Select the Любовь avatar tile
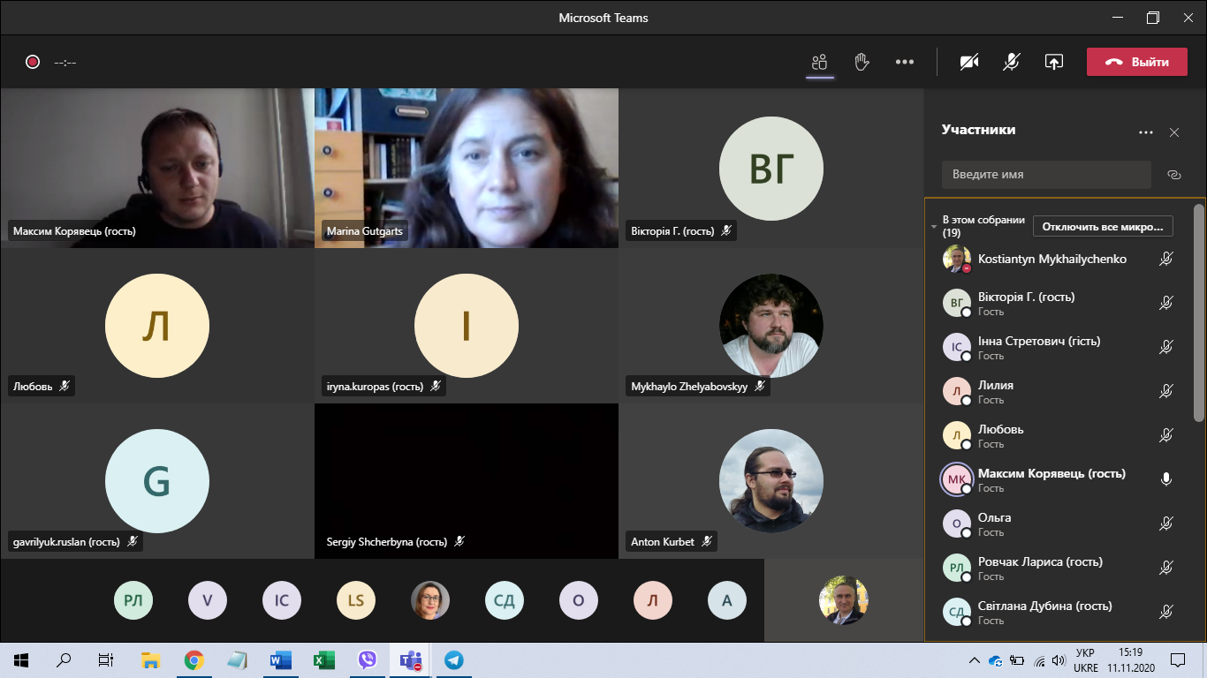 pyautogui.click(x=157, y=326)
